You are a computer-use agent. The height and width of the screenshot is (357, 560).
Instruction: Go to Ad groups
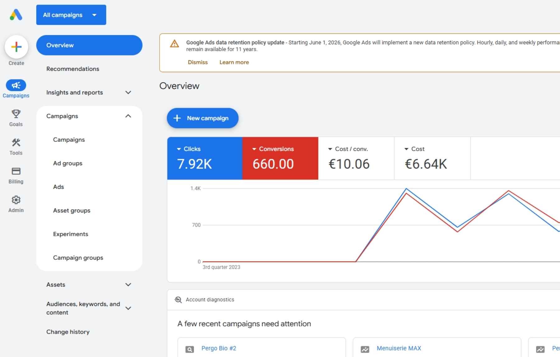click(x=68, y=163)
